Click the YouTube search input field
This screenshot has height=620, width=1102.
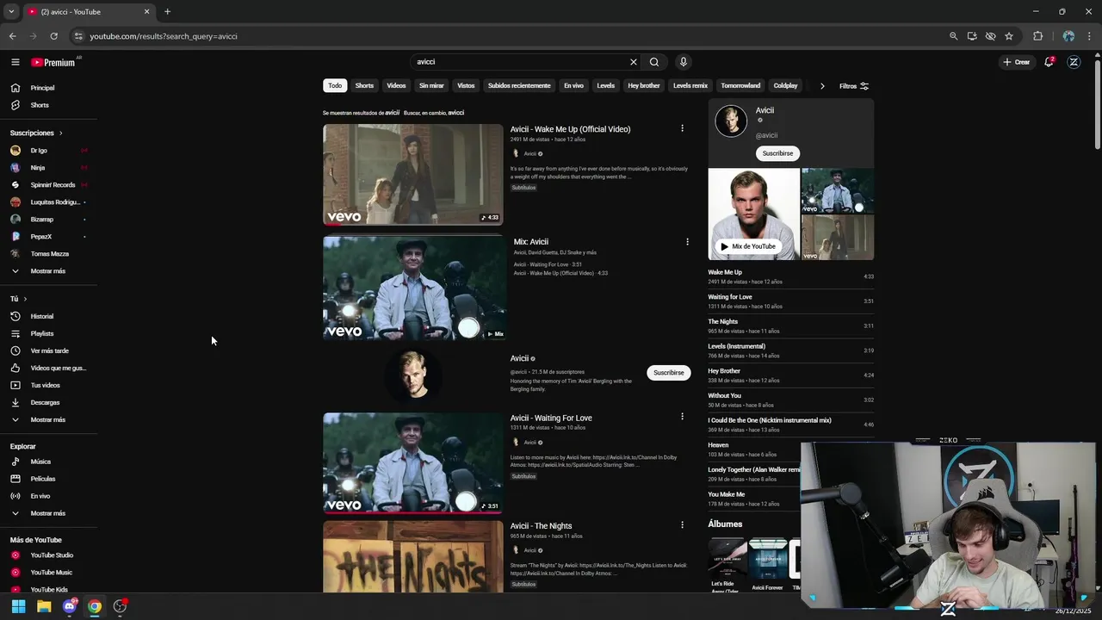pyautogui.click(x=520, y=62)
